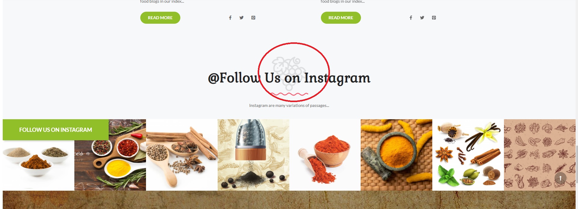This screenshot has height=209, width=578.
Task: Click the left post's Facebook share icon
Action: click(x=230, y=18)
